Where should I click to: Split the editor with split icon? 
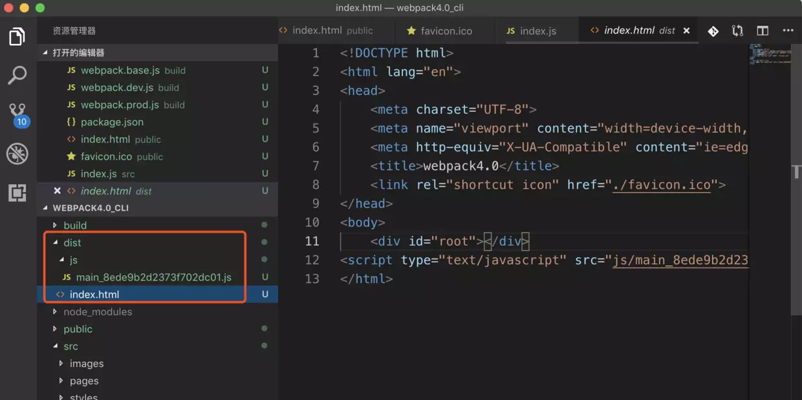click(763, 31)
